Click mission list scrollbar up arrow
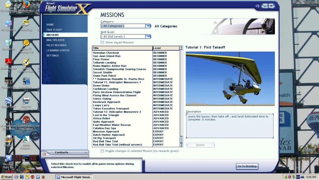This screenshot has width=319, height=180. [182, 48]
